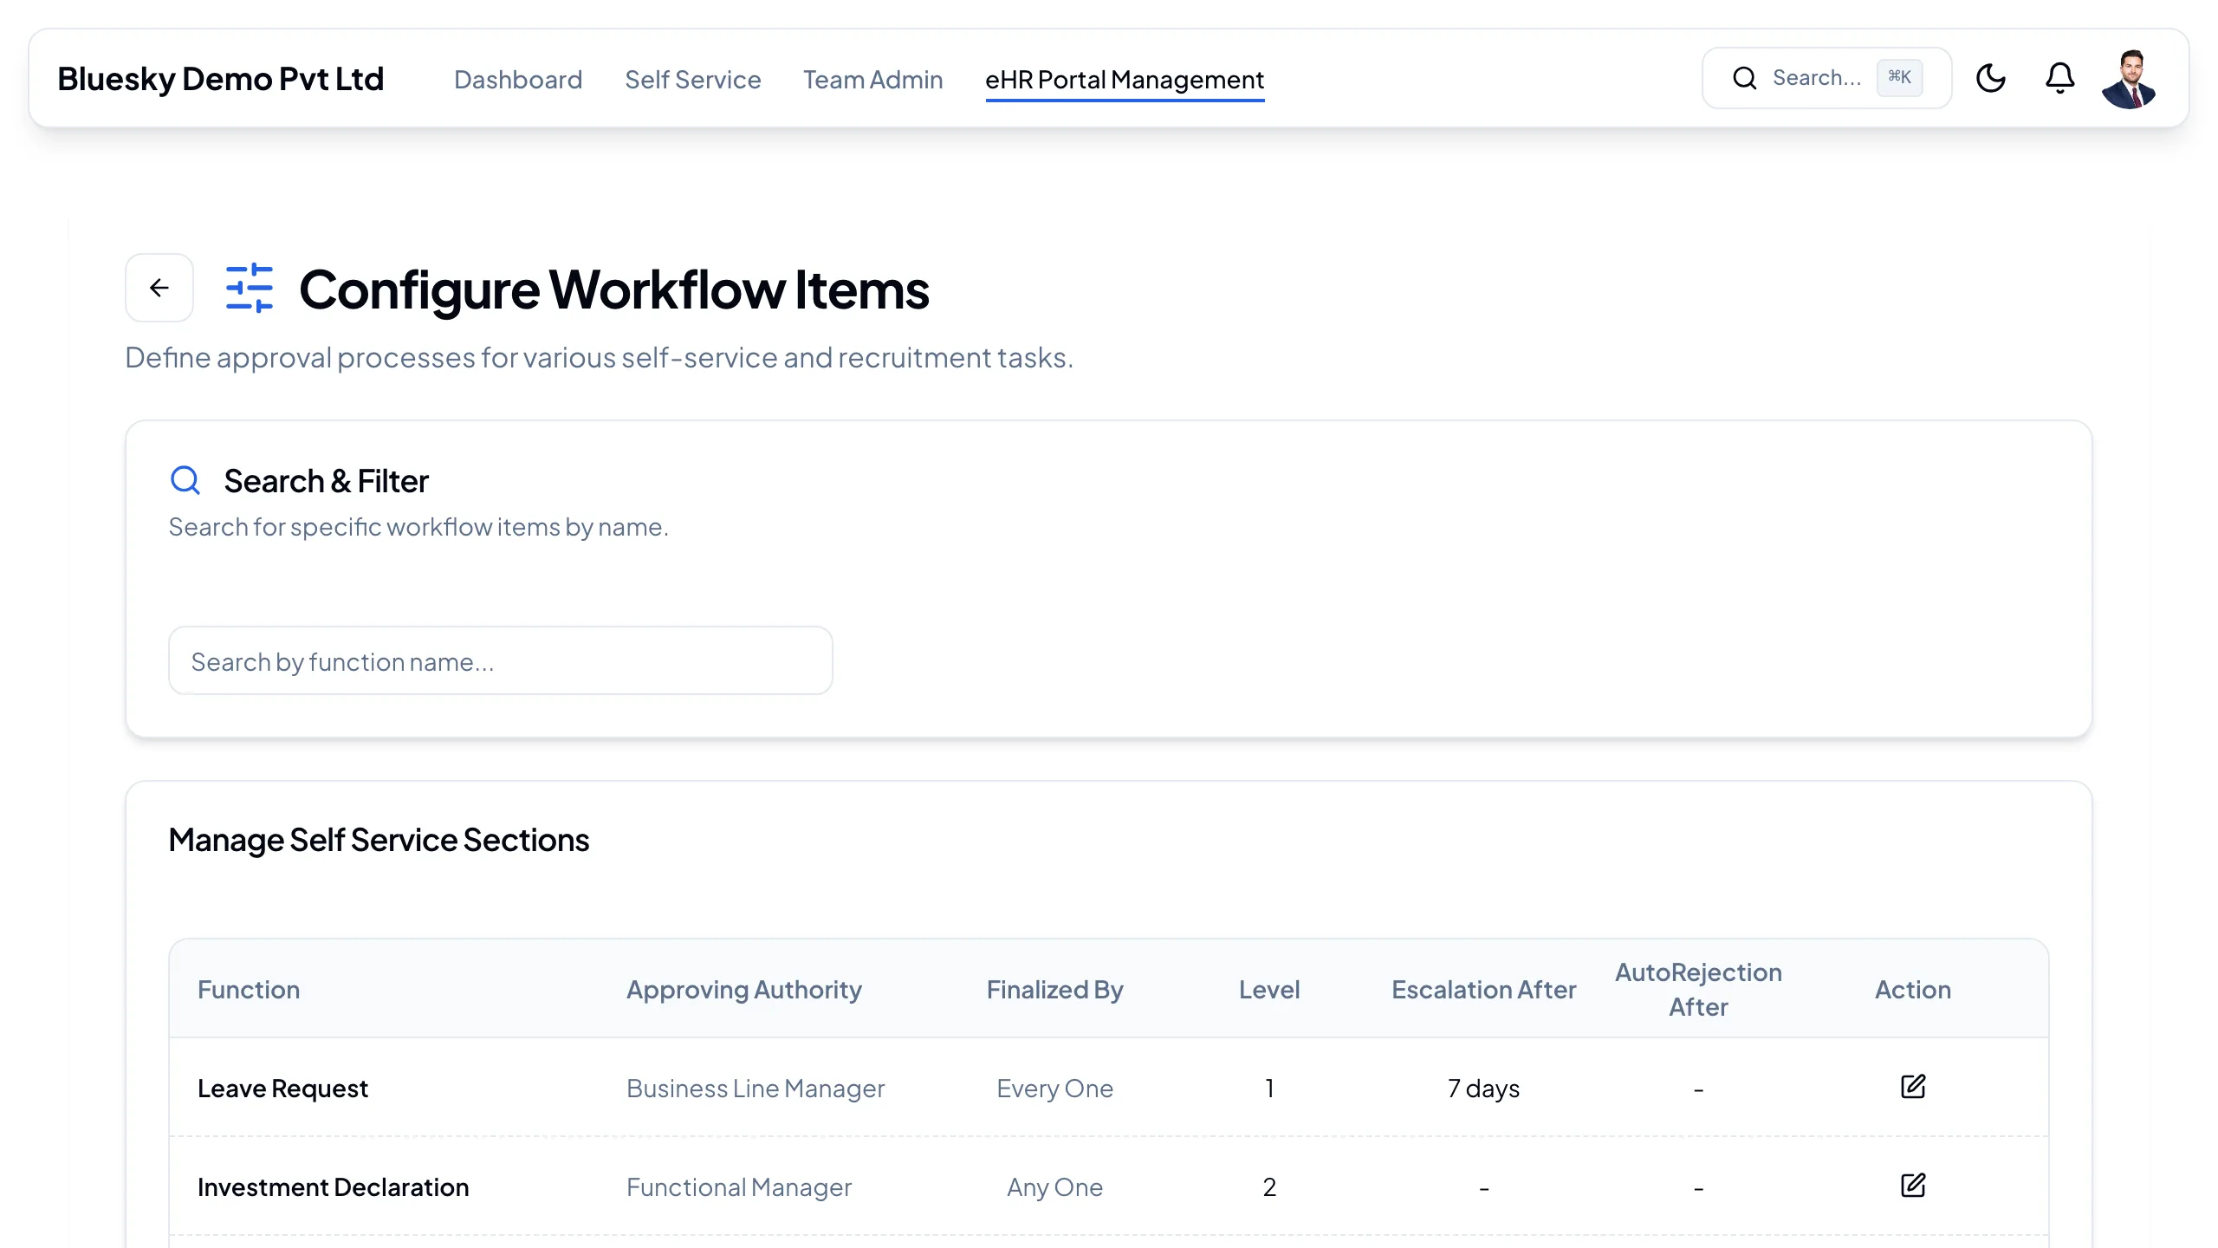The height and width of the screenshot is (1248, 2218).
Task: Click the Configure Workflow sliders icon
Action: [x=250, y=288]
